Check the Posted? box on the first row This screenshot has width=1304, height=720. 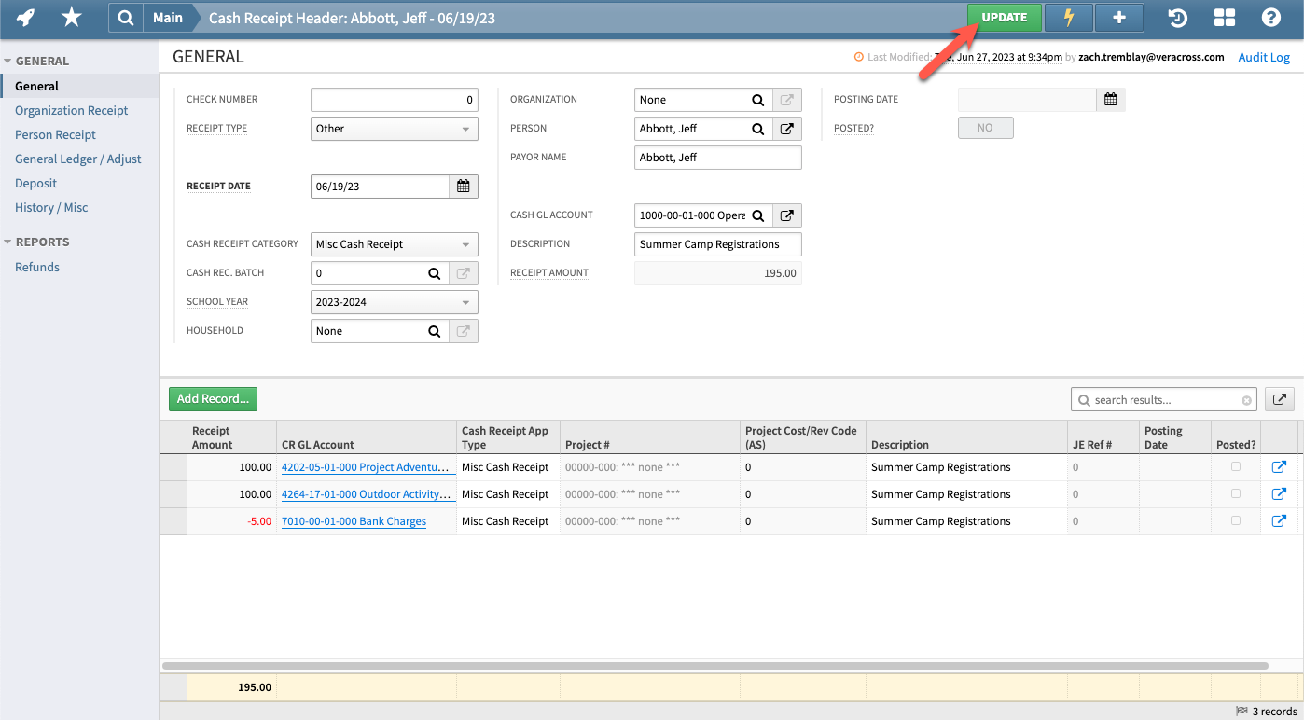pyautogui.click(x=1234, y=466)
